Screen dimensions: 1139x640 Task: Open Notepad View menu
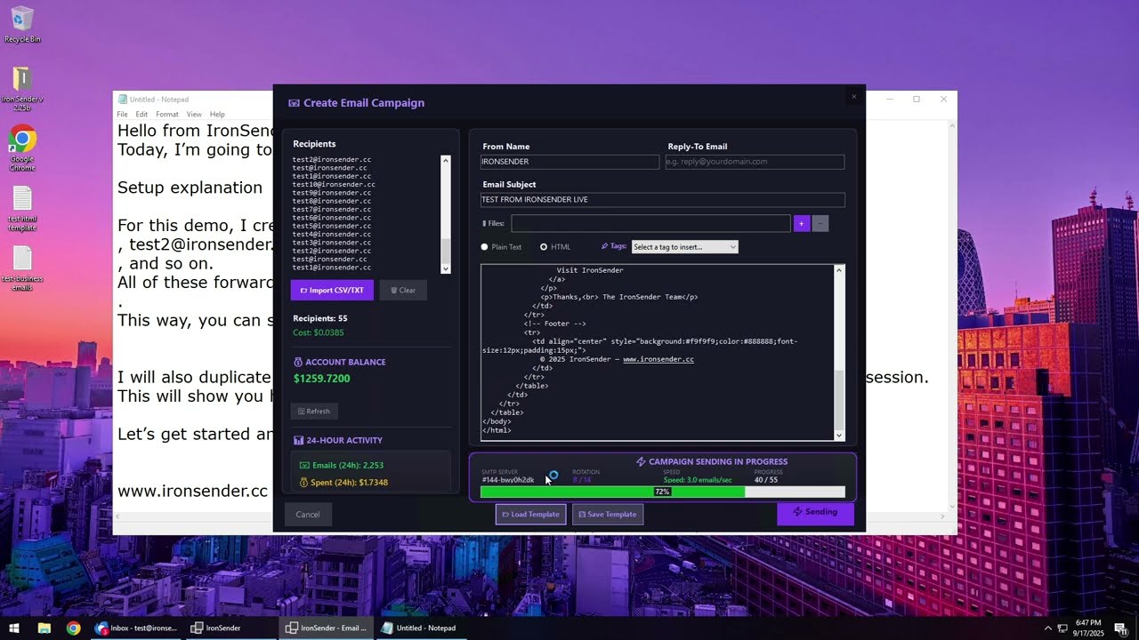tap(194, 115)
